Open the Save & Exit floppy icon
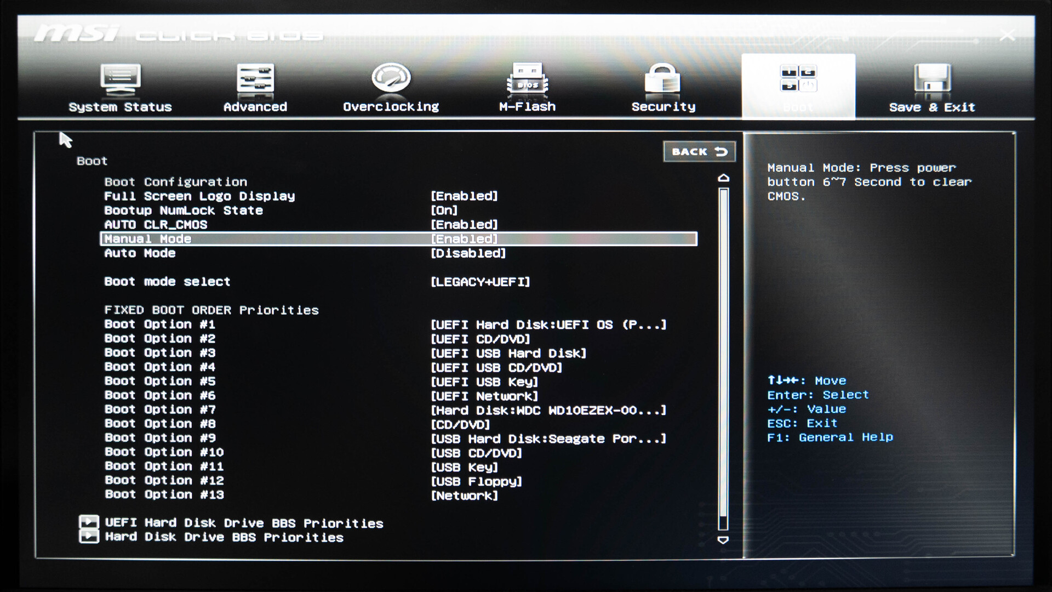This screenshot has height=592, width=1052. 932,79
